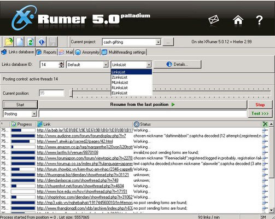Switch to the Mail tab

[x=66, y=52]
